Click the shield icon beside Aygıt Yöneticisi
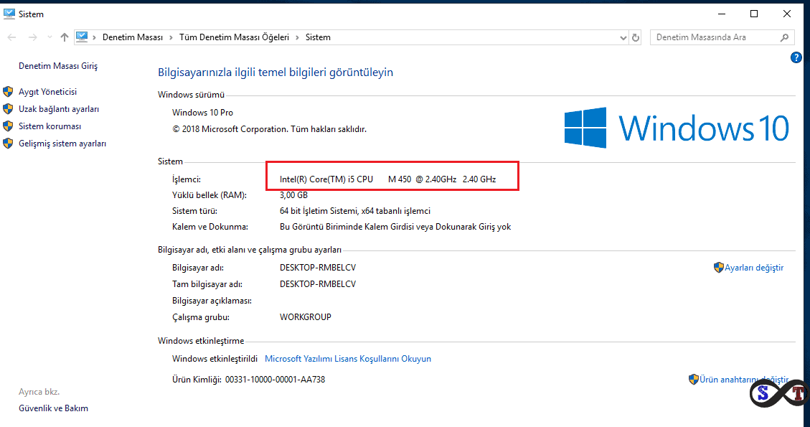The image size is (810, 427). tap(9, 92)
